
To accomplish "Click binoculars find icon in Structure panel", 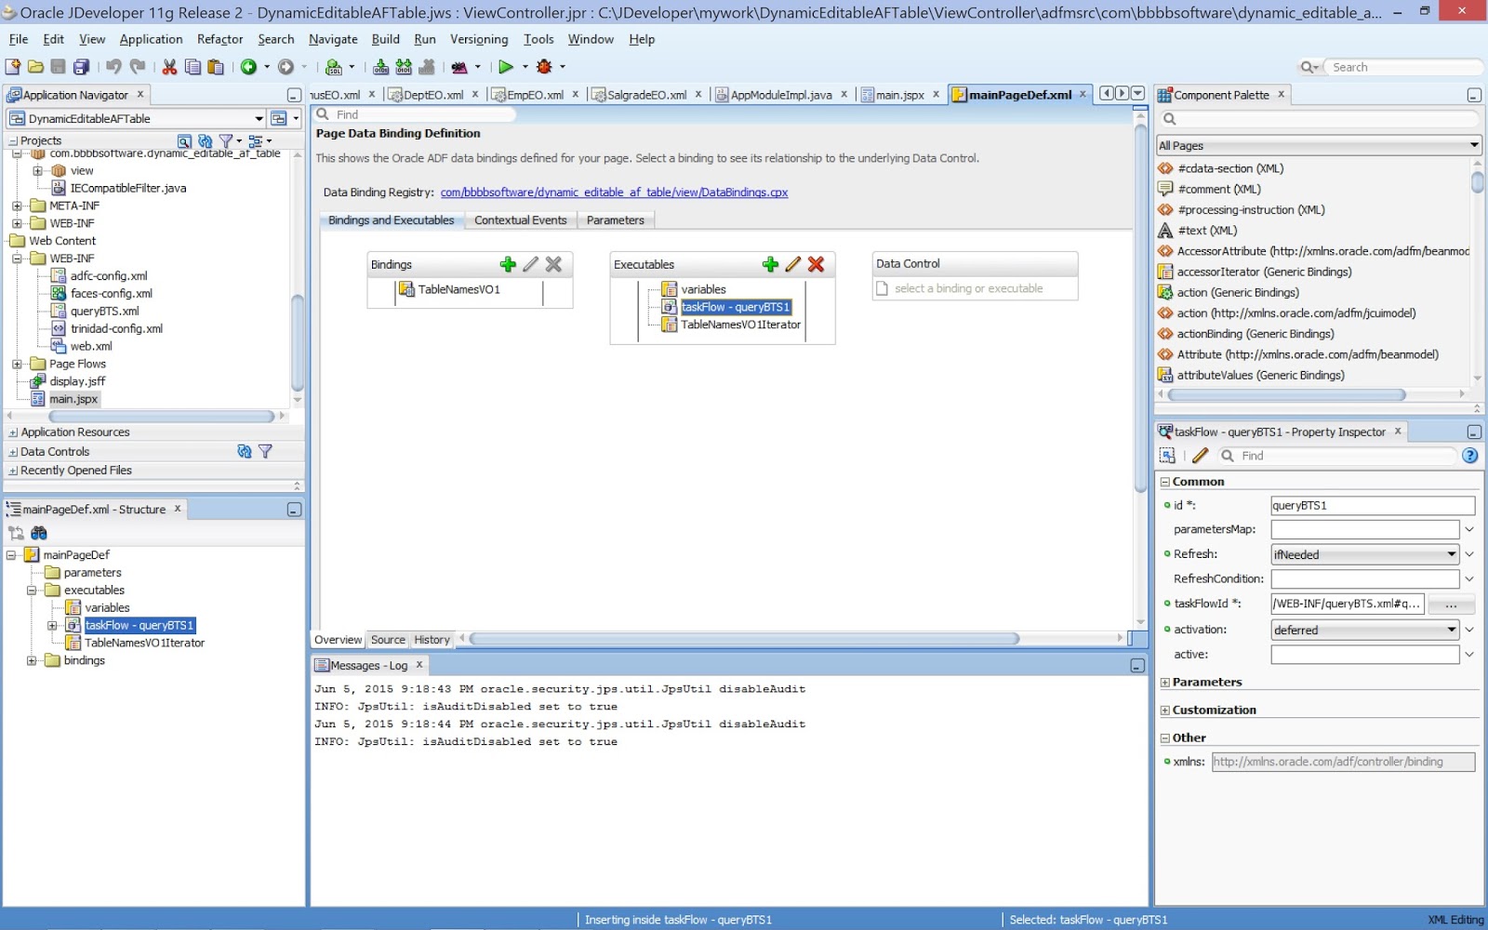I will click(39, 533).
